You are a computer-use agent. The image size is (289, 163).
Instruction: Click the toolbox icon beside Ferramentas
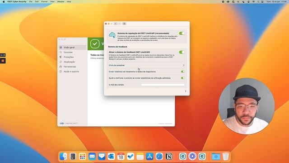(61, 67)
